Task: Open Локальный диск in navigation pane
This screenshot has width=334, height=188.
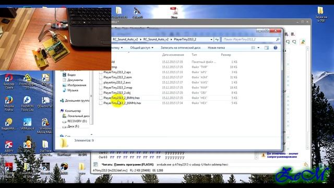Action: pos(76,116)
